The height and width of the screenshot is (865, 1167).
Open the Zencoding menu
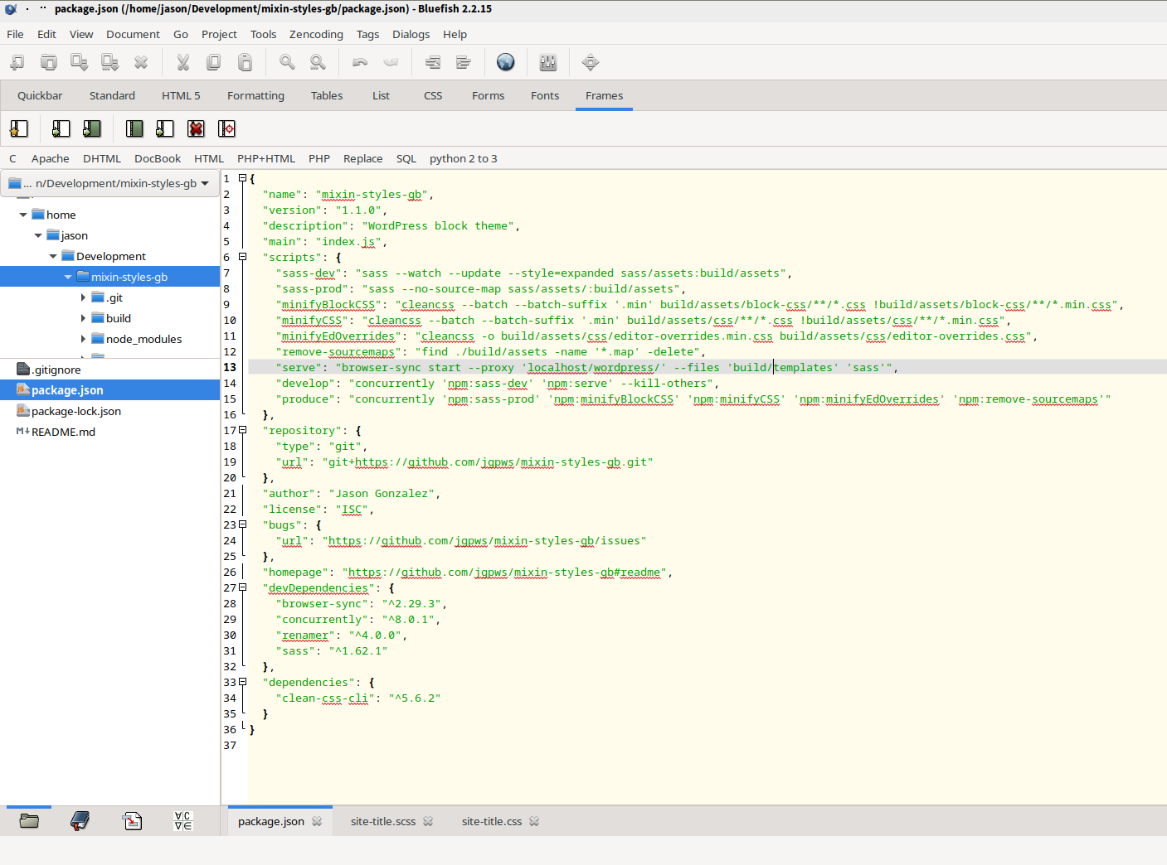tap(316, 34)
